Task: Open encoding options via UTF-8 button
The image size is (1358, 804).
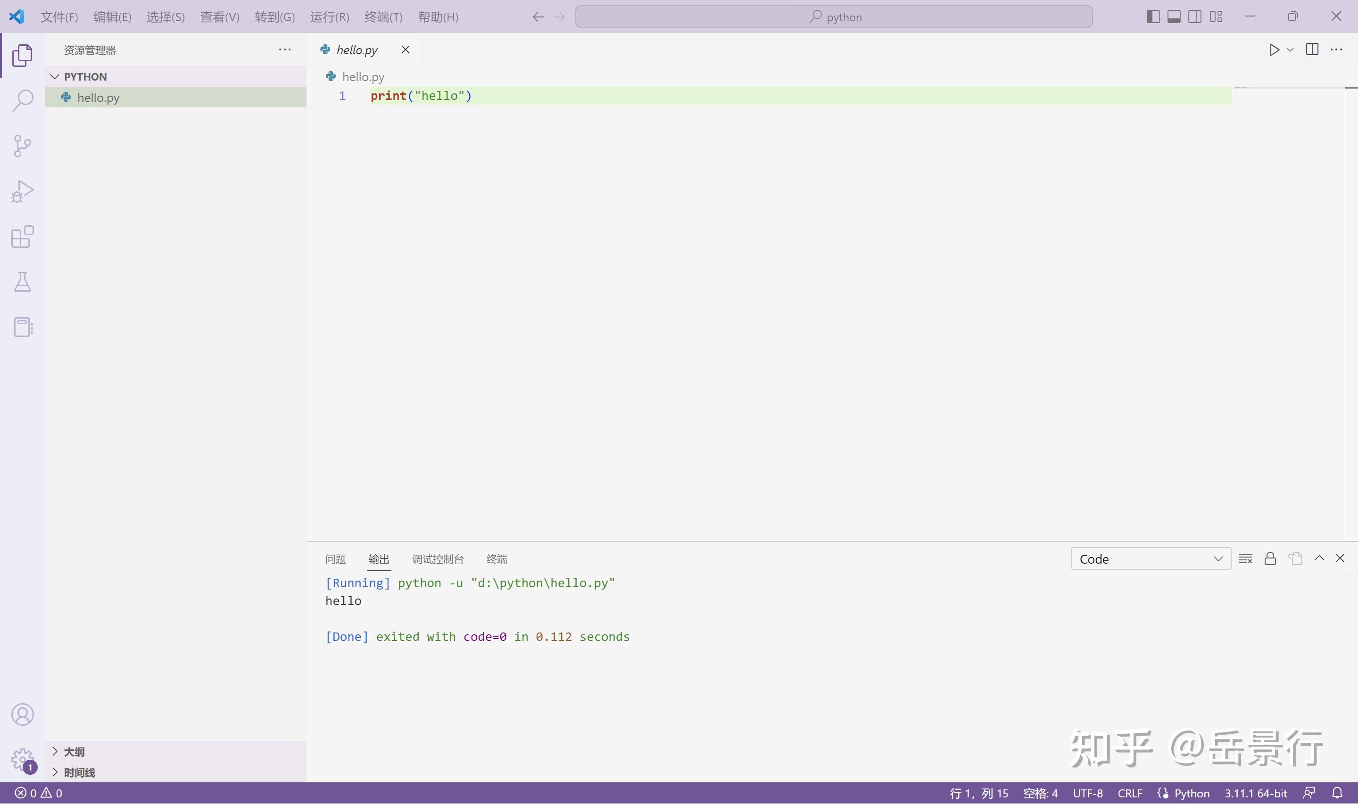Action: click(1088, 793)
